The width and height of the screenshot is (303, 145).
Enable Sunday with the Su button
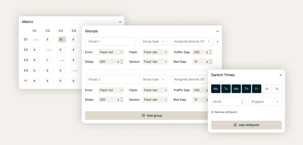[x=277, y=89]
